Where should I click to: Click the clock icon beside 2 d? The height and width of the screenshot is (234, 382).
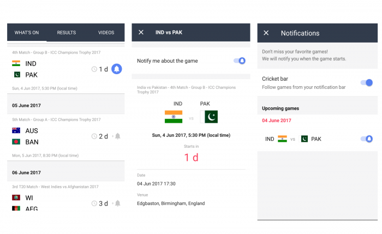coord(94,136)
